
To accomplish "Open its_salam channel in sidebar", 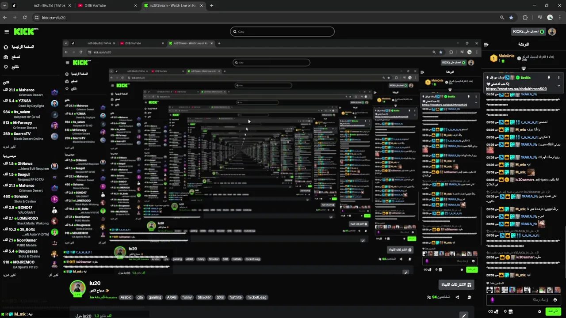I will coord(30,114).
